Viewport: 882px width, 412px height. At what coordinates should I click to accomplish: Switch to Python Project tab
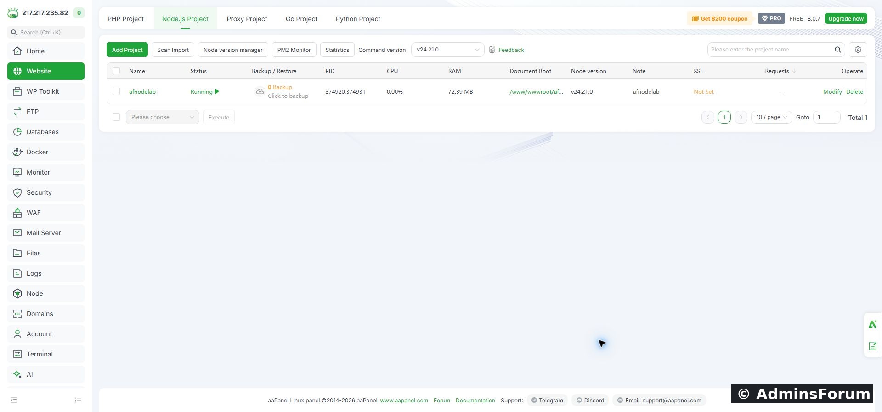(x=358, y=19)
